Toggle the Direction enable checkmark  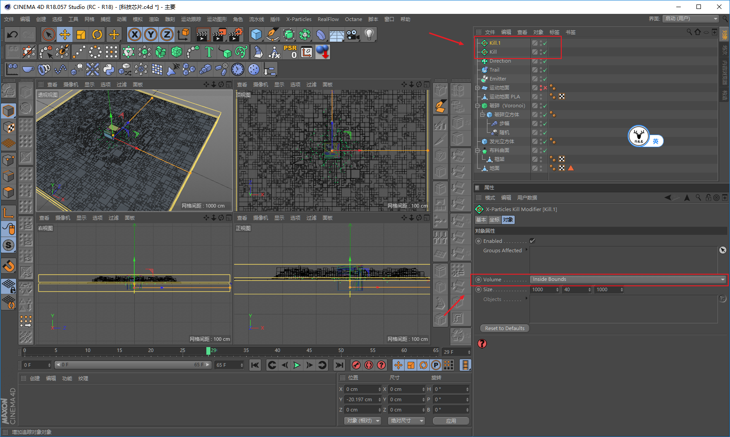(545, 61)
